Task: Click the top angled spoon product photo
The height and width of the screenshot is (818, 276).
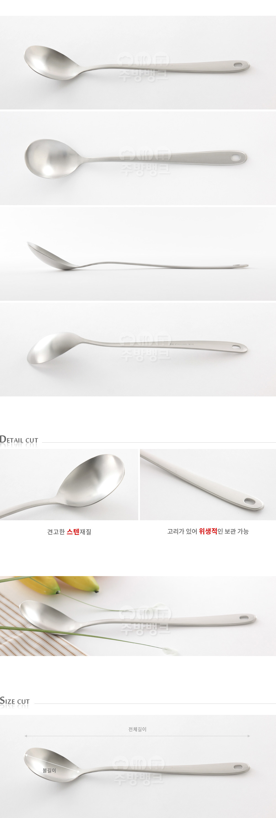Action: pyautogui.click(x=138, y=62)
